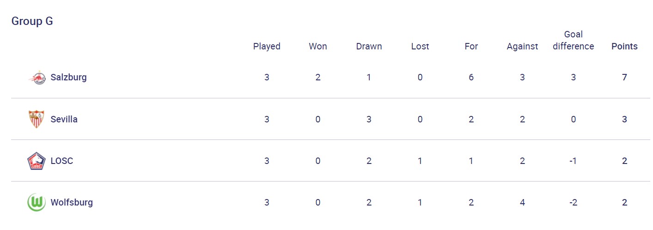Click the Sevilla club crest icon
Viewport: 653px width, 230px height.
click(36, 119)
